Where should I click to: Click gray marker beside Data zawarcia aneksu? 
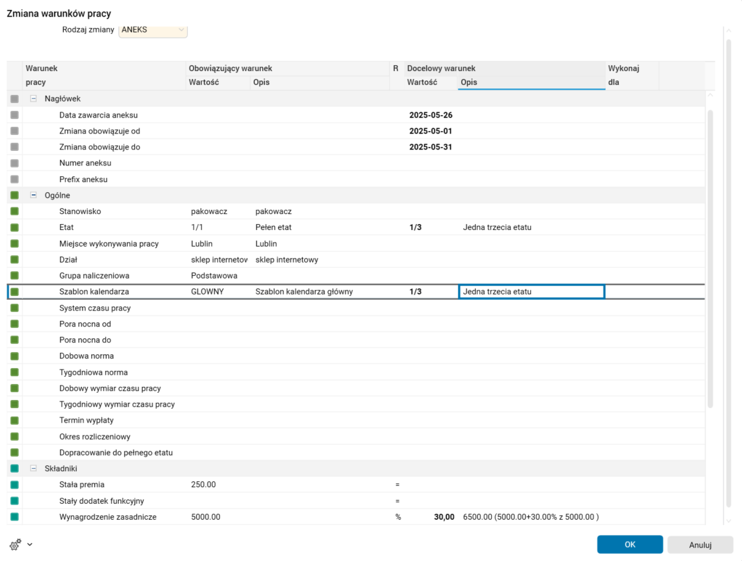[15, 115]
